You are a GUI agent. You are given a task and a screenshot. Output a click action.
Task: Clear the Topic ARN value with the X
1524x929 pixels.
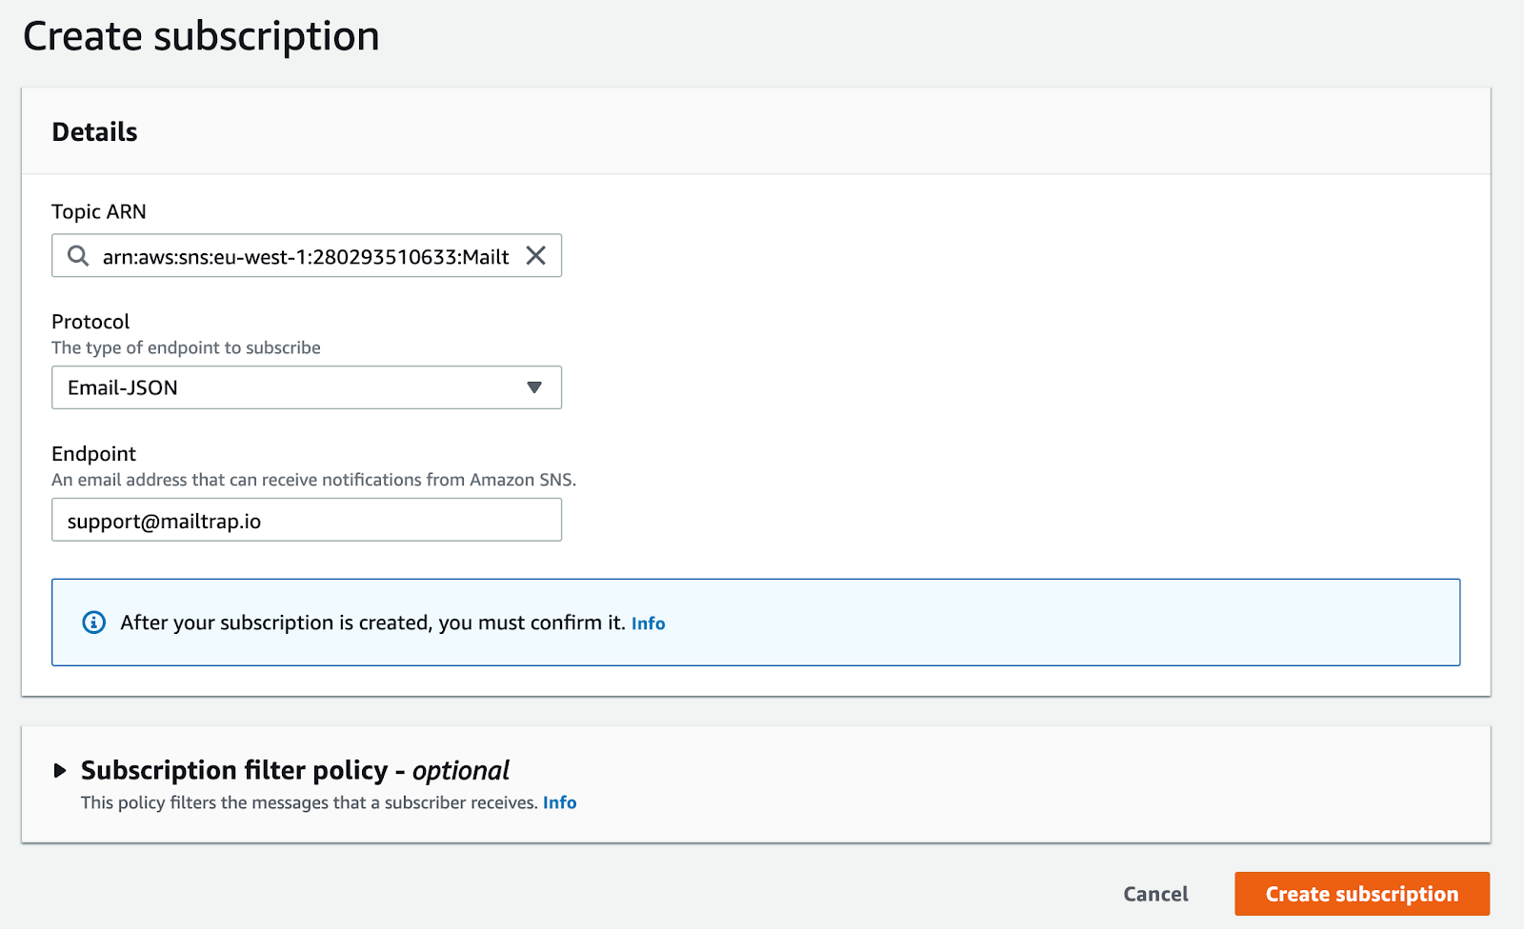pos(536,256)
